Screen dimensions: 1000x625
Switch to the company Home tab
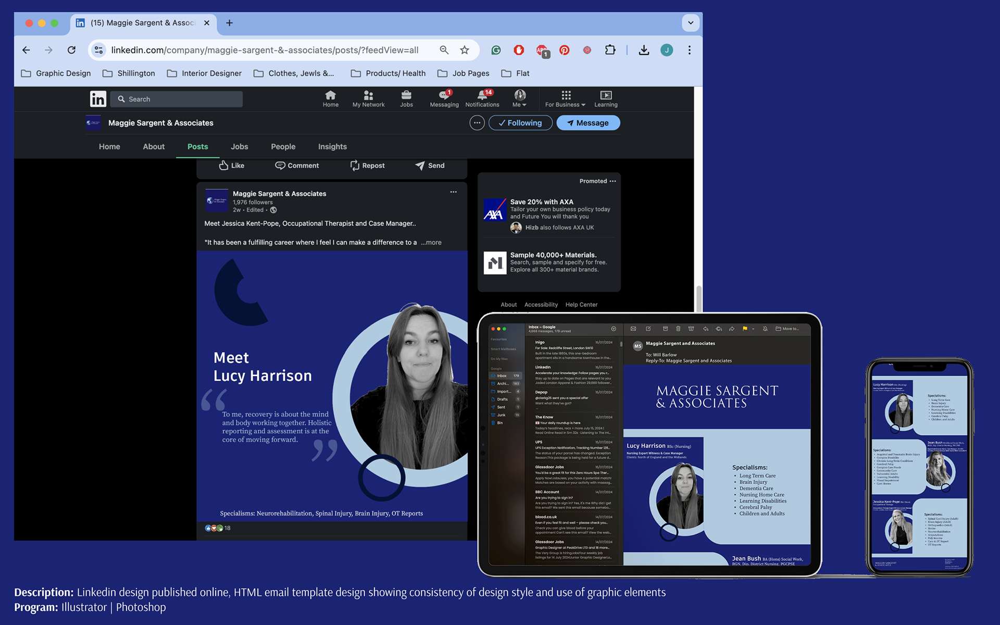(x=109, y=146)
